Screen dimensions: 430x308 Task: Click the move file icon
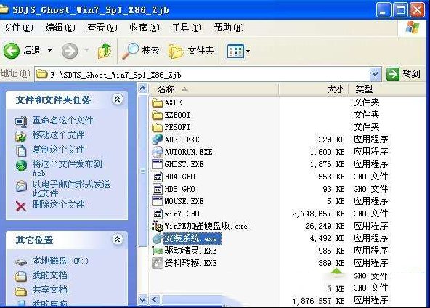click(21, 137)
